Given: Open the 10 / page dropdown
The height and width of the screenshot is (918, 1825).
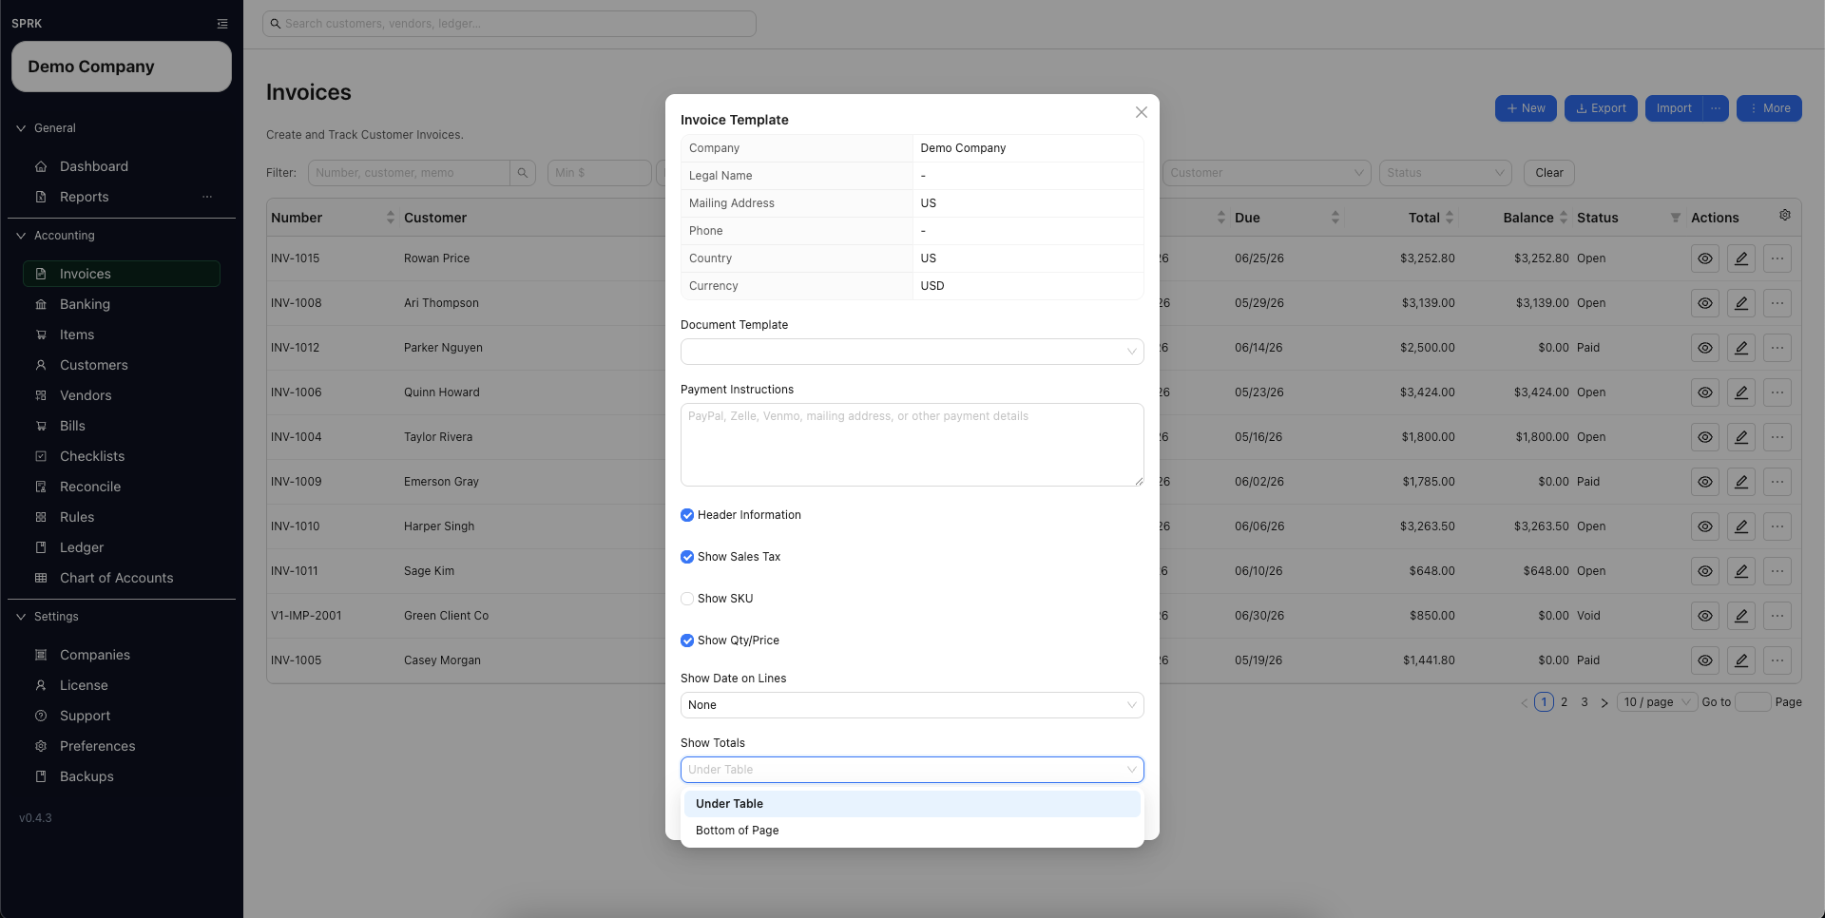Looking at the screenshot, I should 1658,702.
